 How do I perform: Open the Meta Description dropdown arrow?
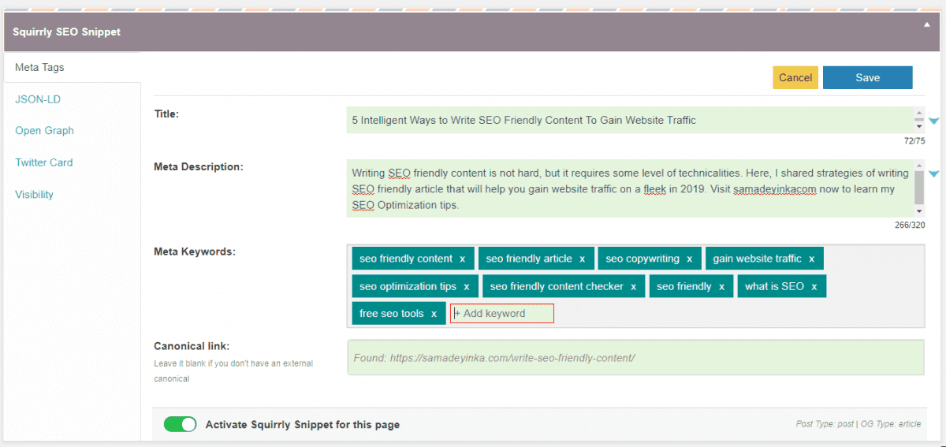[x=934, y=173]
